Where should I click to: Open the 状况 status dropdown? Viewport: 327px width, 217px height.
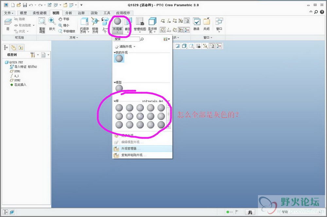coord(21,31)
